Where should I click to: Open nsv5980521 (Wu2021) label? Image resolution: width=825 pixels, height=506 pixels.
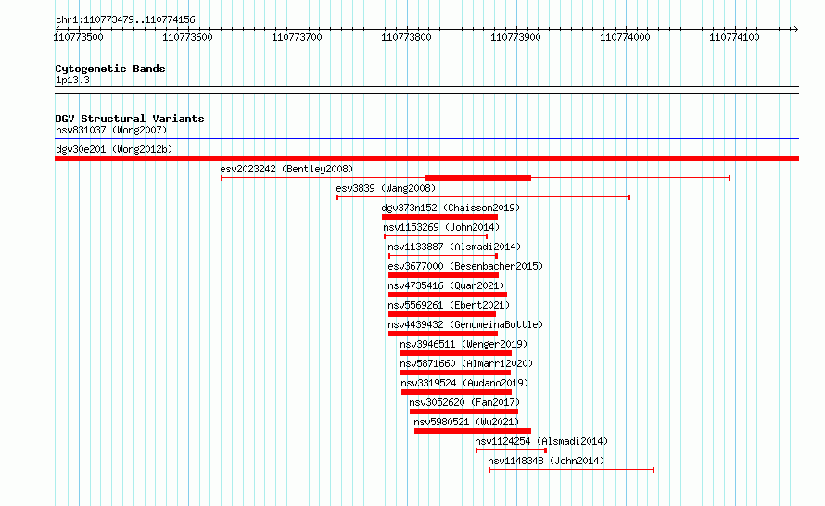coord(466,422)
